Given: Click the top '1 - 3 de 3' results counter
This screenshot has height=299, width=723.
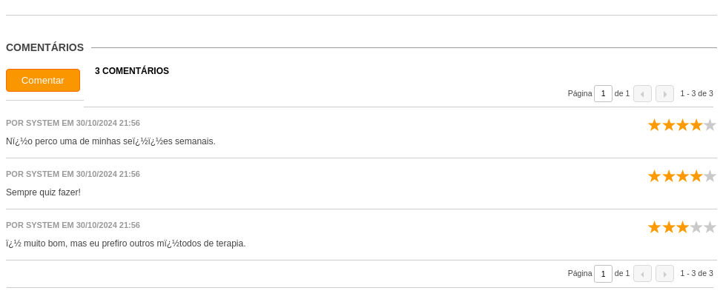Looking at the screenshot, I should (697, 93).
